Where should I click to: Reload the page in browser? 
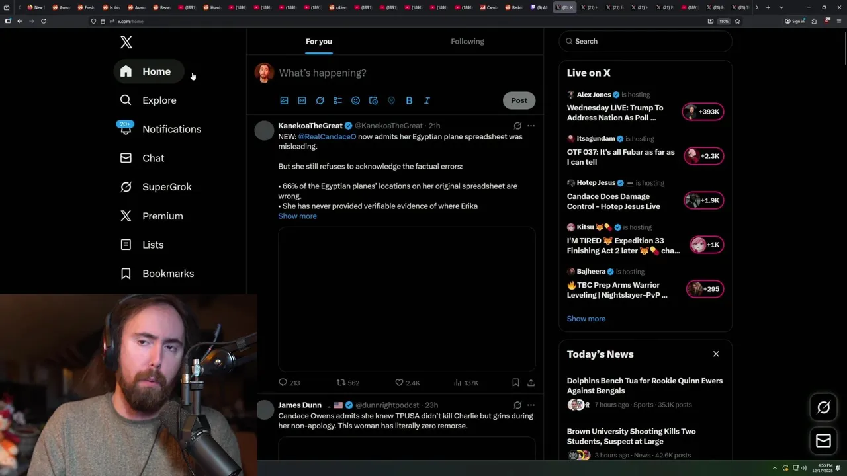click(x=44, y=21)
